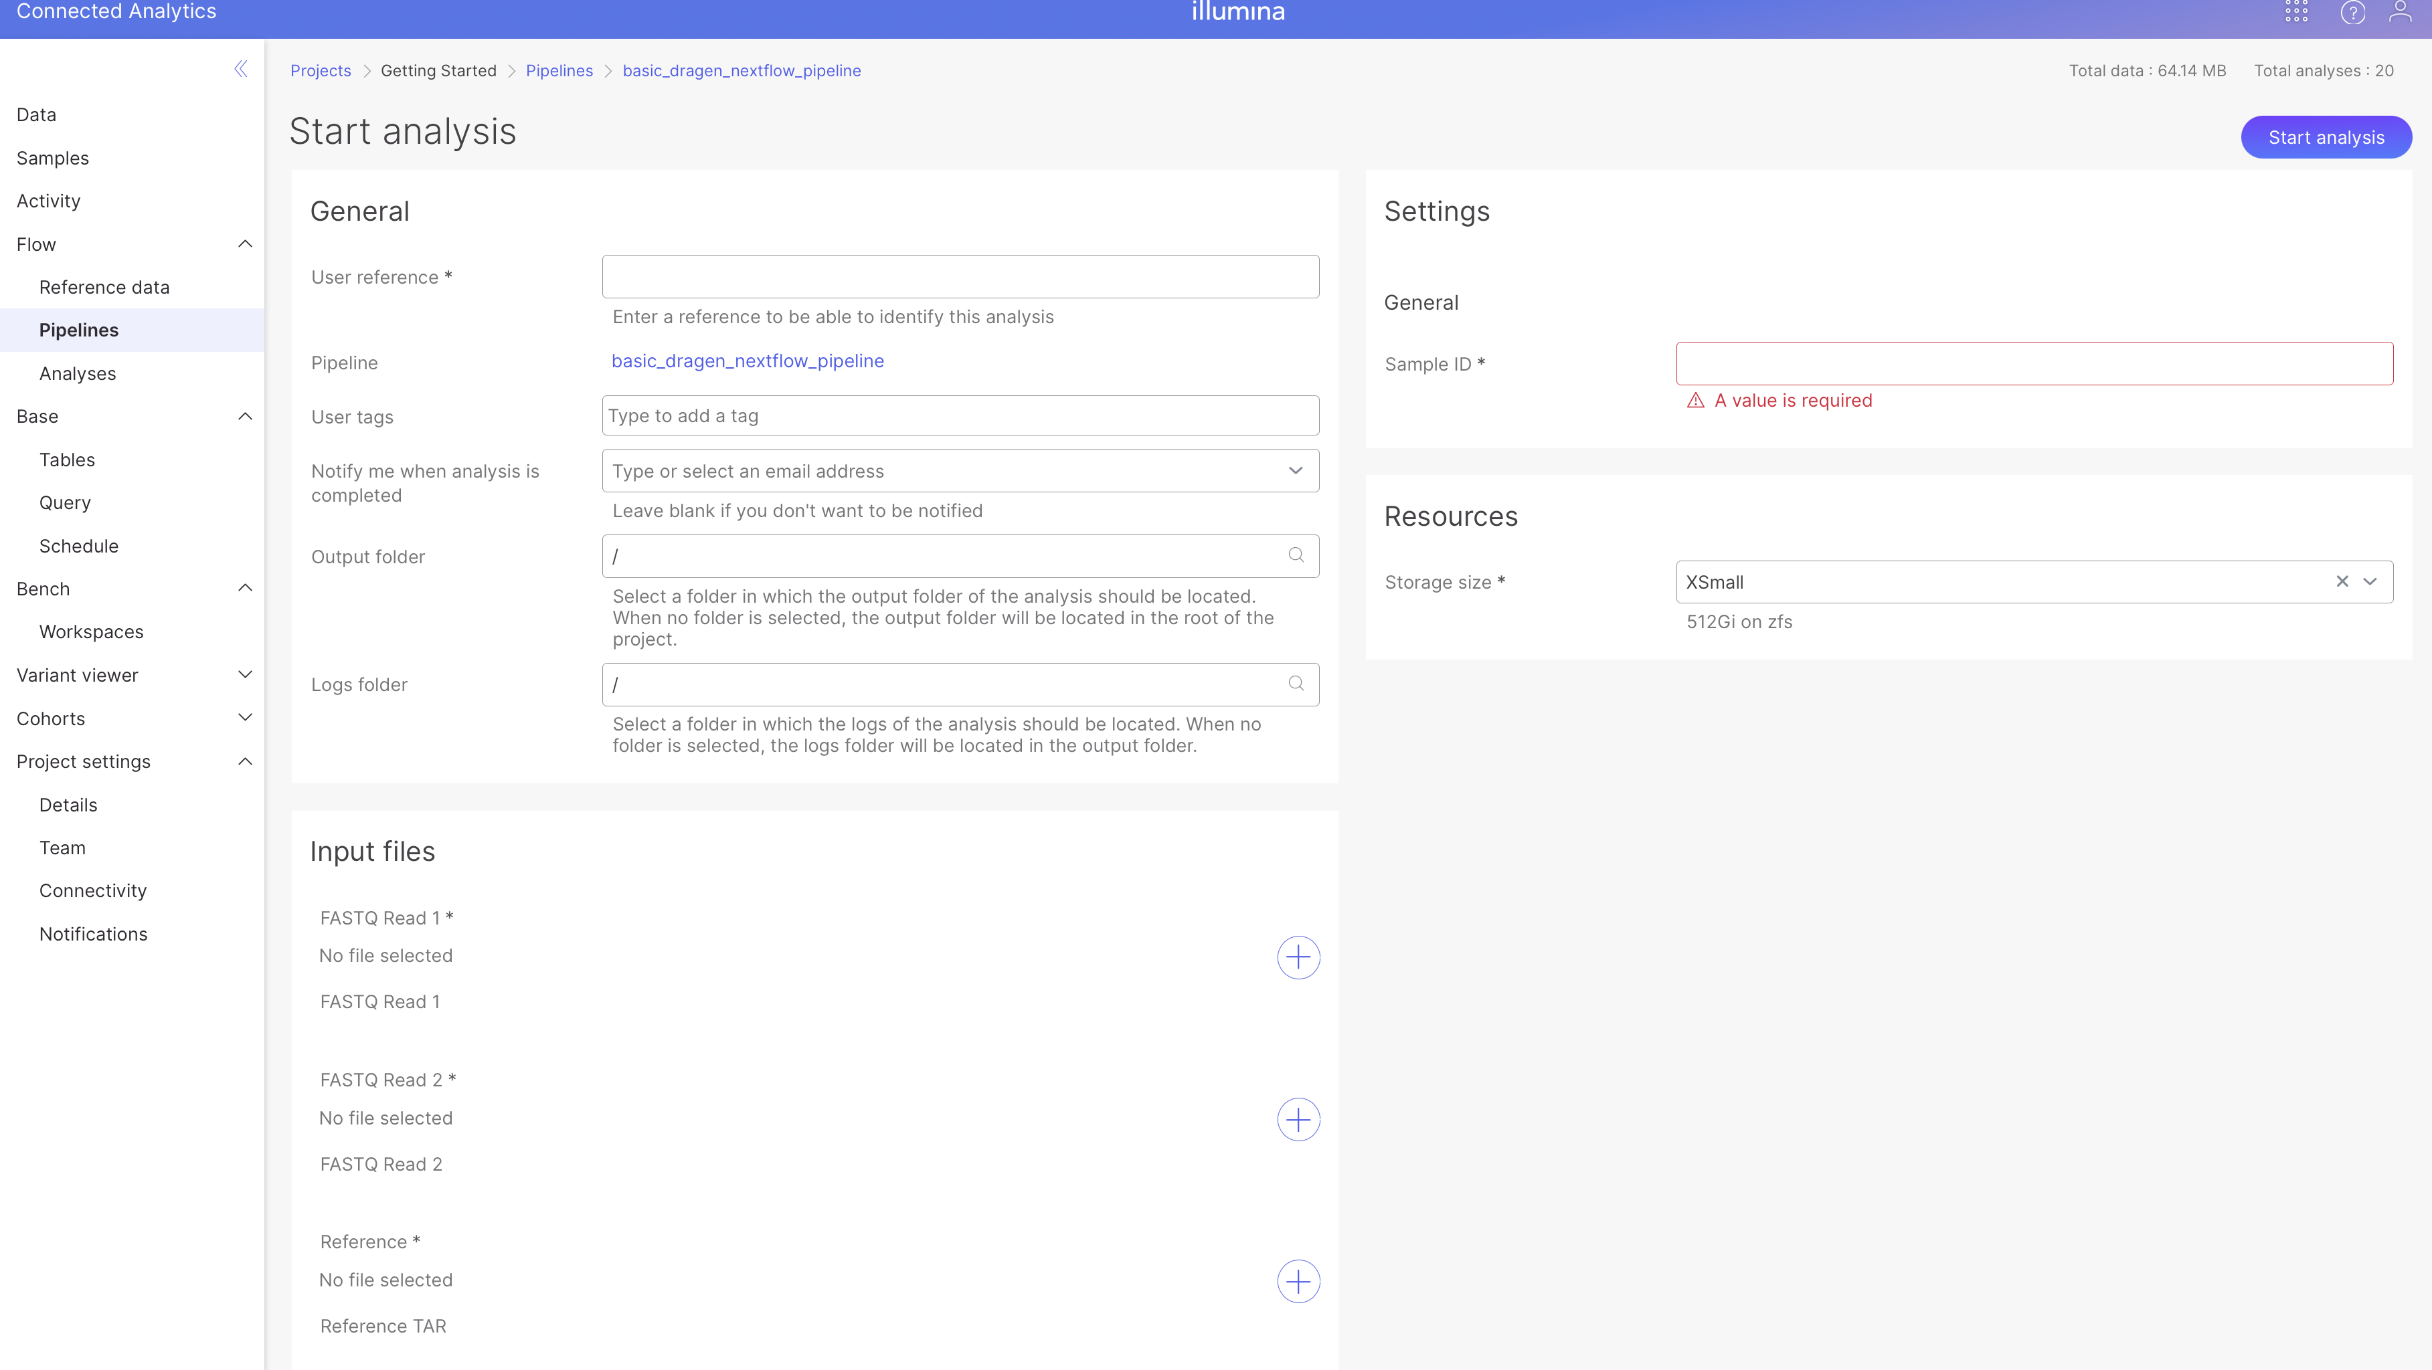Open the Storage size dropdown
Viewport: 2432px width, 1370px height.
(x=2370, y=582)
